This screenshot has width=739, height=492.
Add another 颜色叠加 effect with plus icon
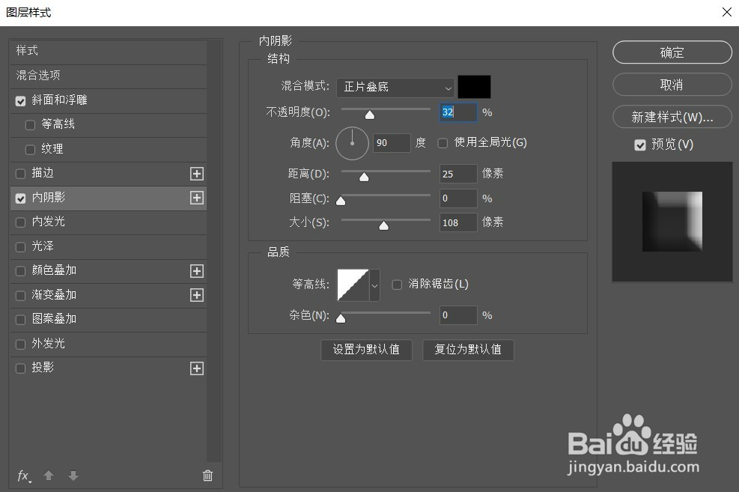click(196, 271)
